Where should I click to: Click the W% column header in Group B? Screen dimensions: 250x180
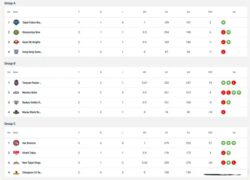pos(145,72)
